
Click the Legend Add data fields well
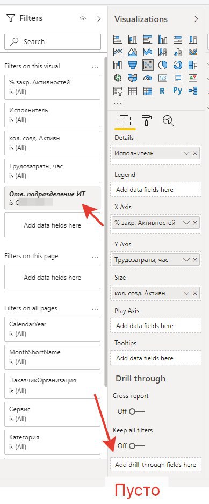point(156,190)
